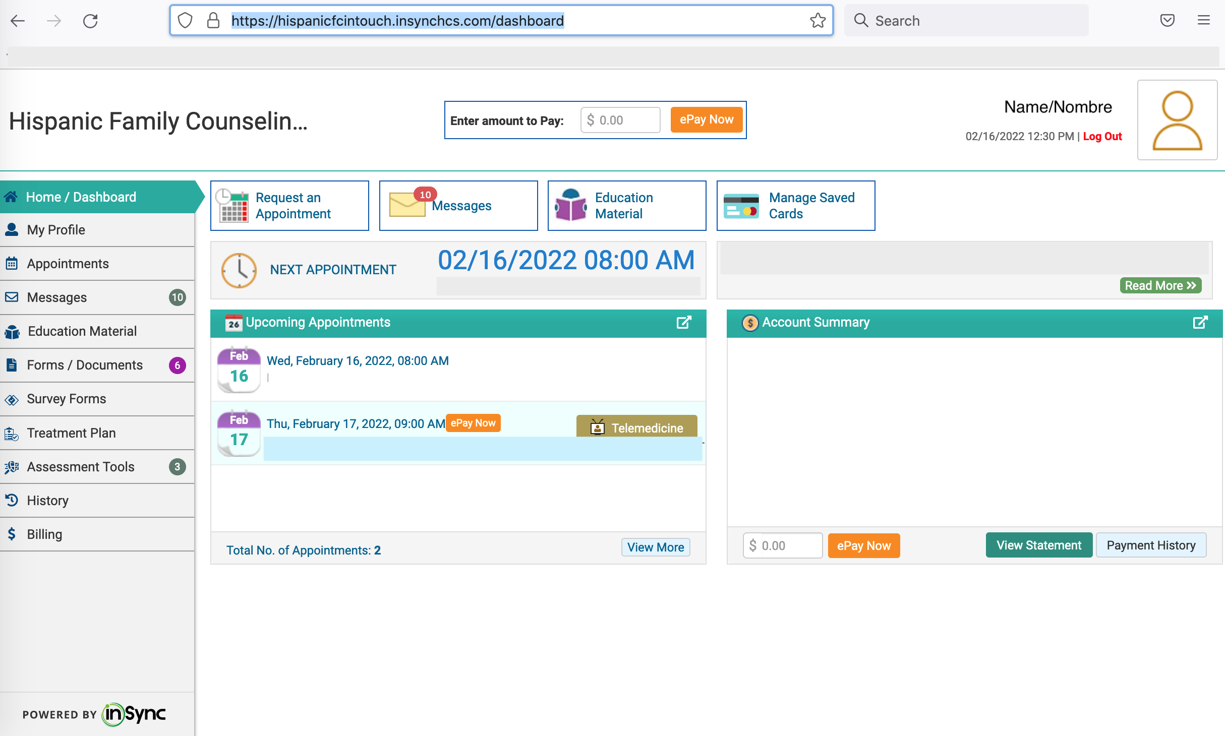1225x736 pixels.
Task: Expand Account Summary with the pop-out icon
Action: click(1200, 323)
